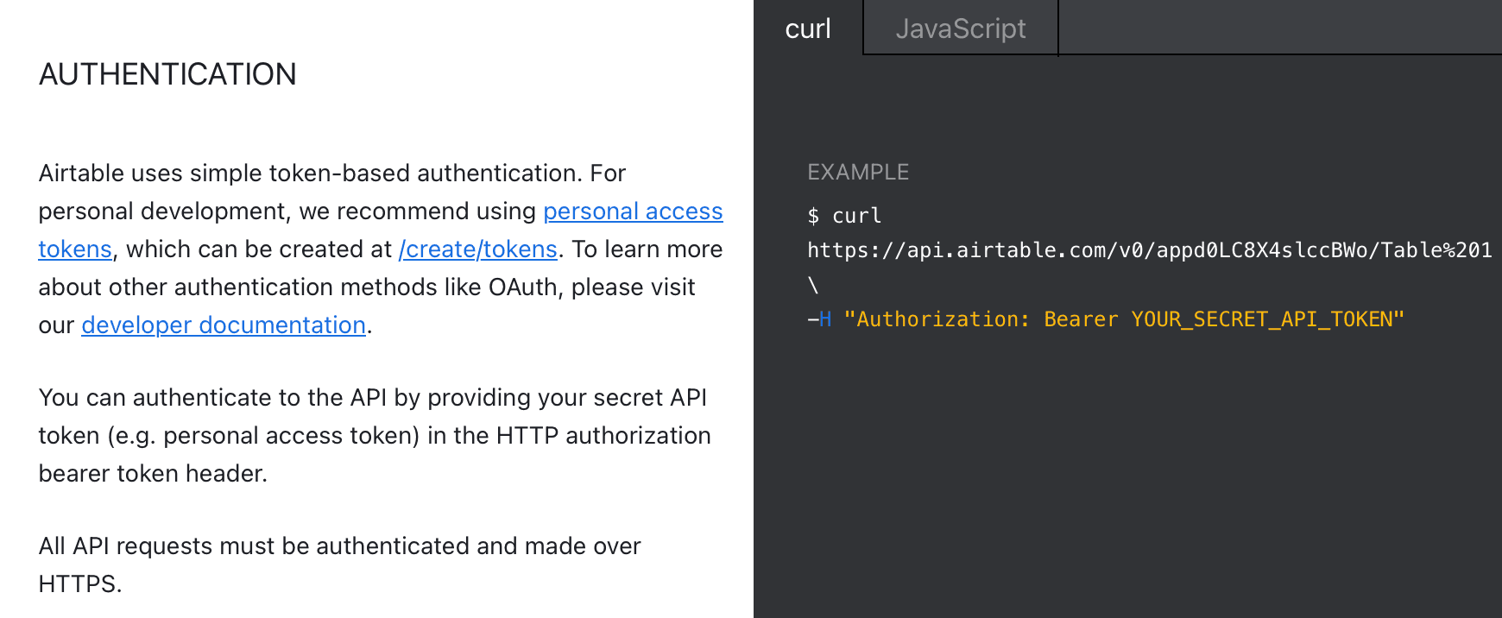
Task: Click the AUTHENTICATION heading
Action: [x=167, y=74]
